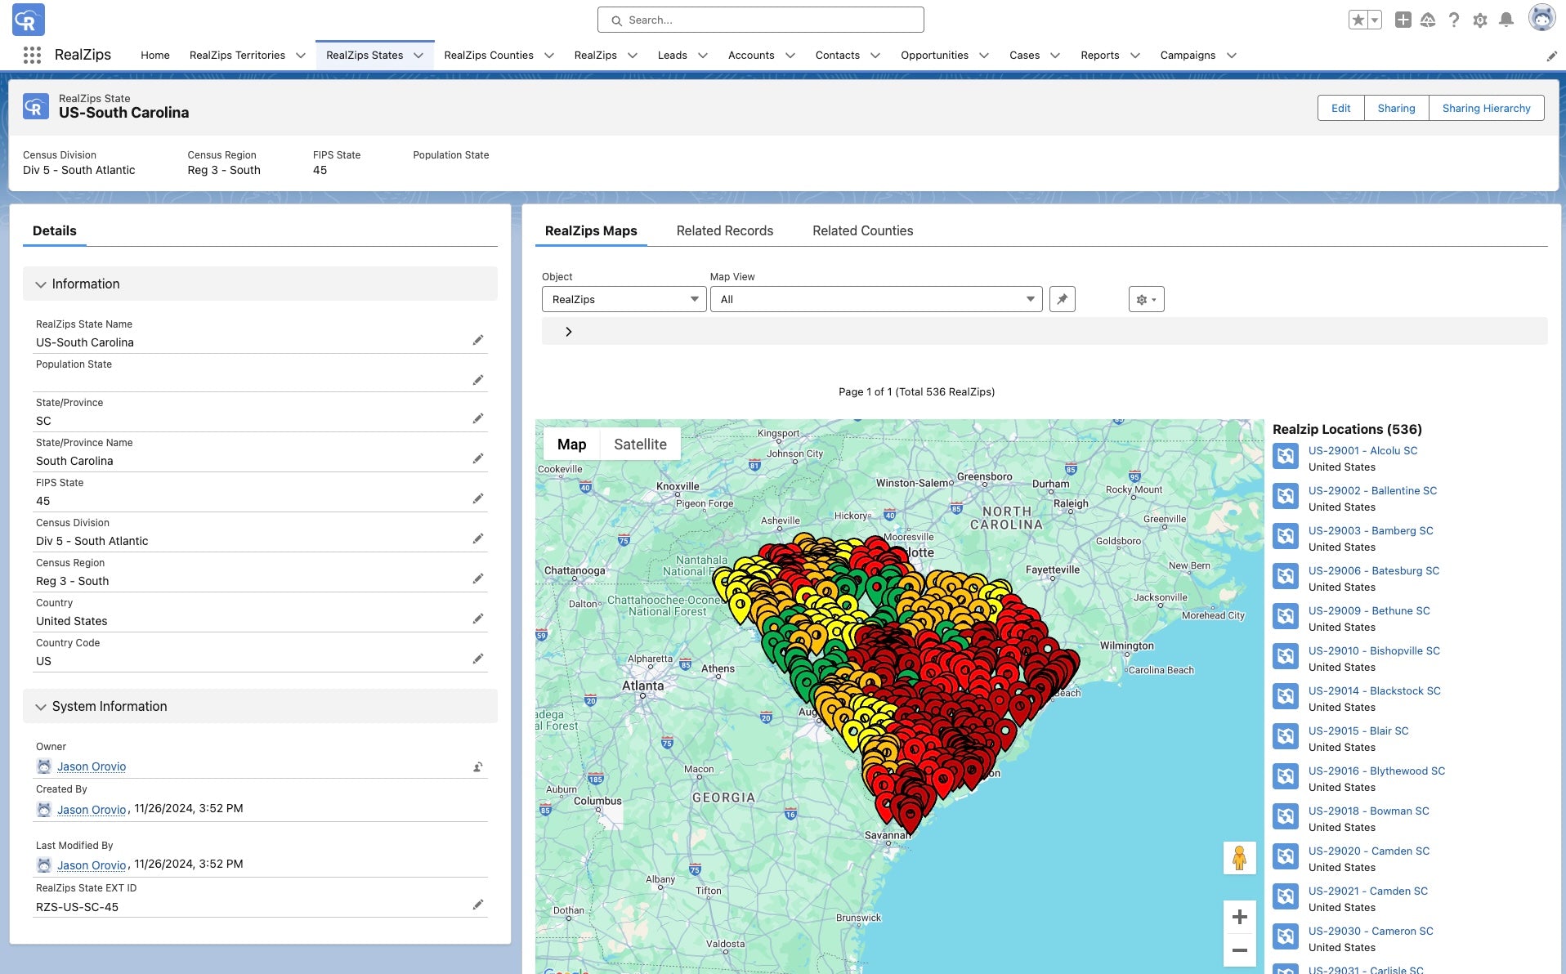This screenshot has height=974, width=1566.
Task: Click the Sharing button
Action: [1396, 108]
